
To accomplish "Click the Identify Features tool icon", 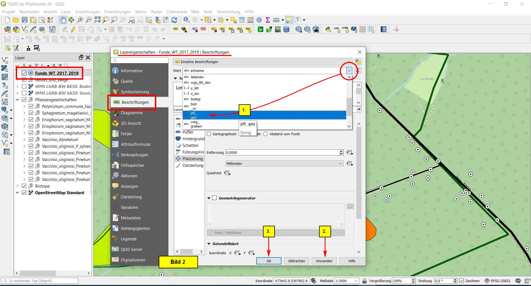I will click(x=186, y=20).
